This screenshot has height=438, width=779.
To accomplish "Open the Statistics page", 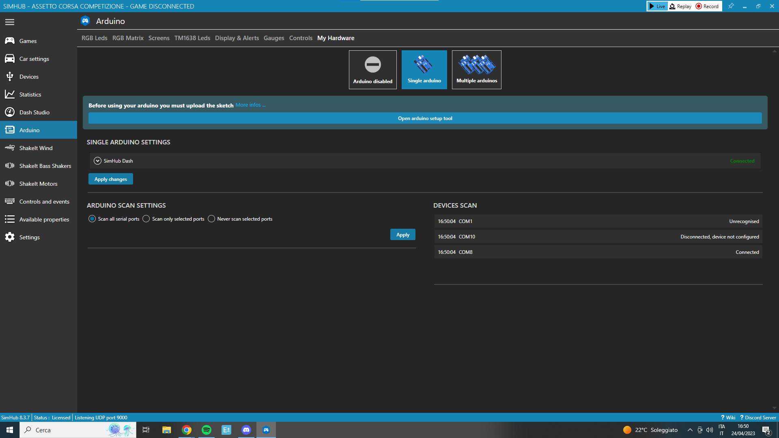I will (39, 94).
